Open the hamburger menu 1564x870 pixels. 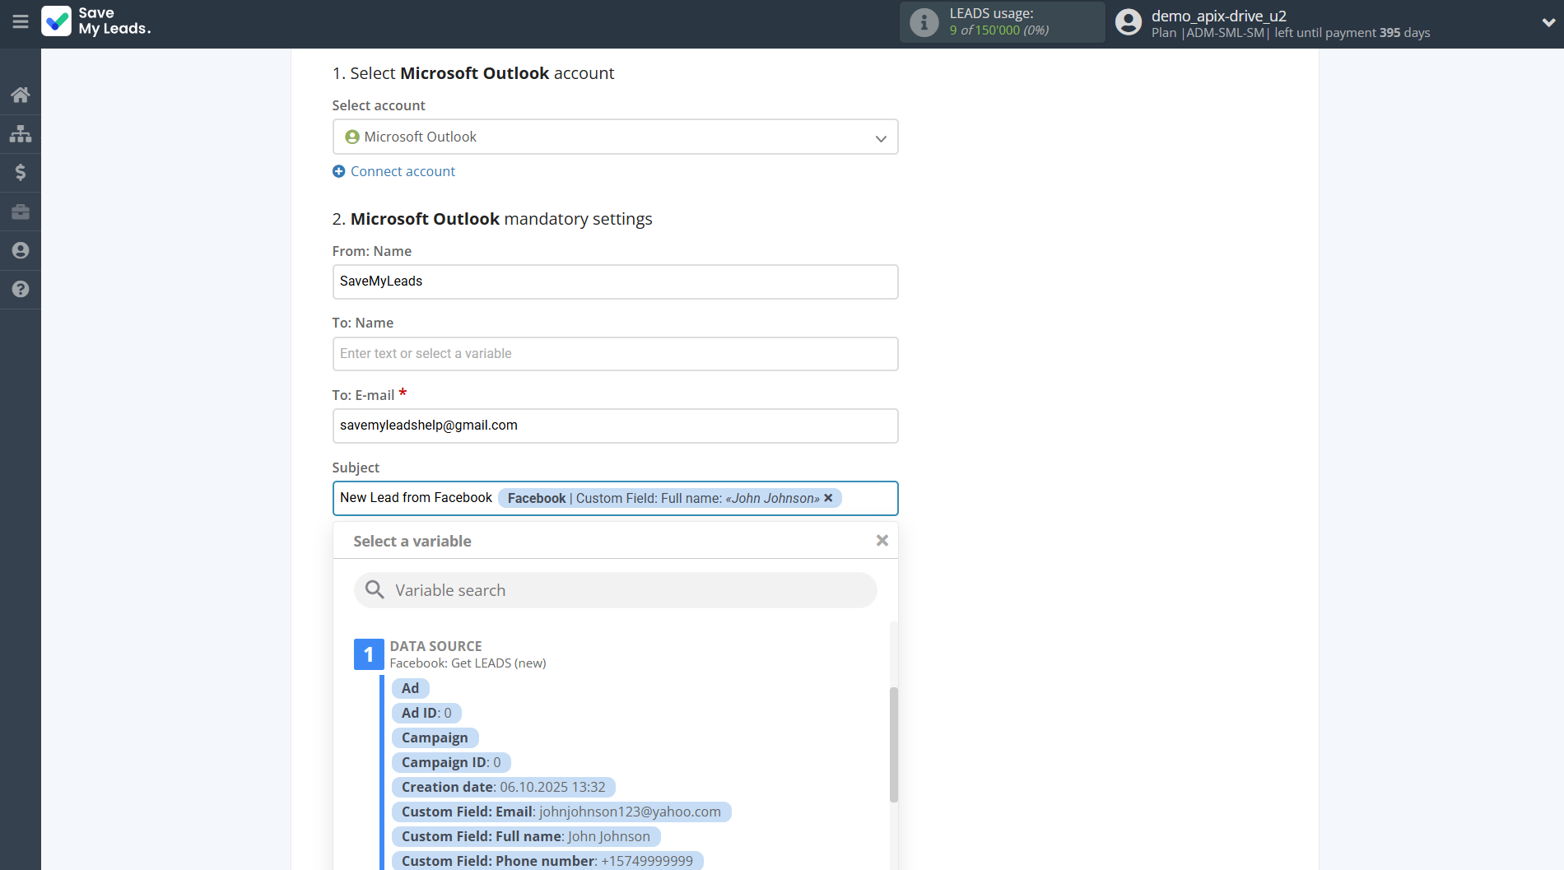coord(20,22)
